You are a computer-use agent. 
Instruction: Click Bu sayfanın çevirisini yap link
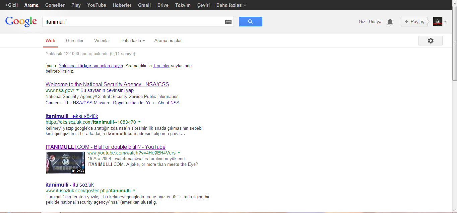click(x=107, y=90)
